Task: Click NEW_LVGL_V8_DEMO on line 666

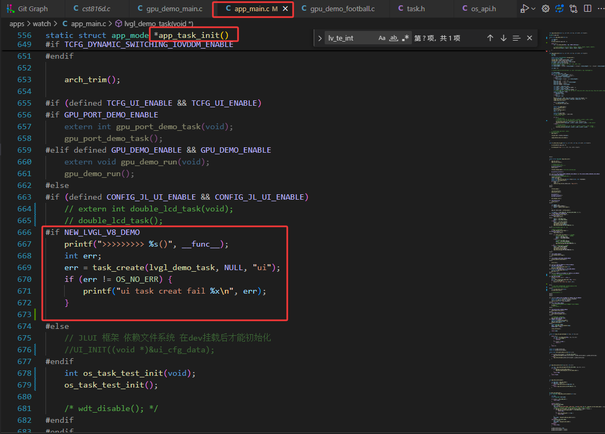Action: [102, 232]
